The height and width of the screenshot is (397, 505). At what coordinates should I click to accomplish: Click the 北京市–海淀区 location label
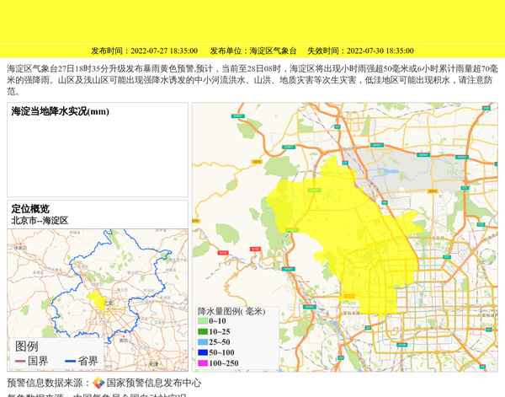point(40,220)
